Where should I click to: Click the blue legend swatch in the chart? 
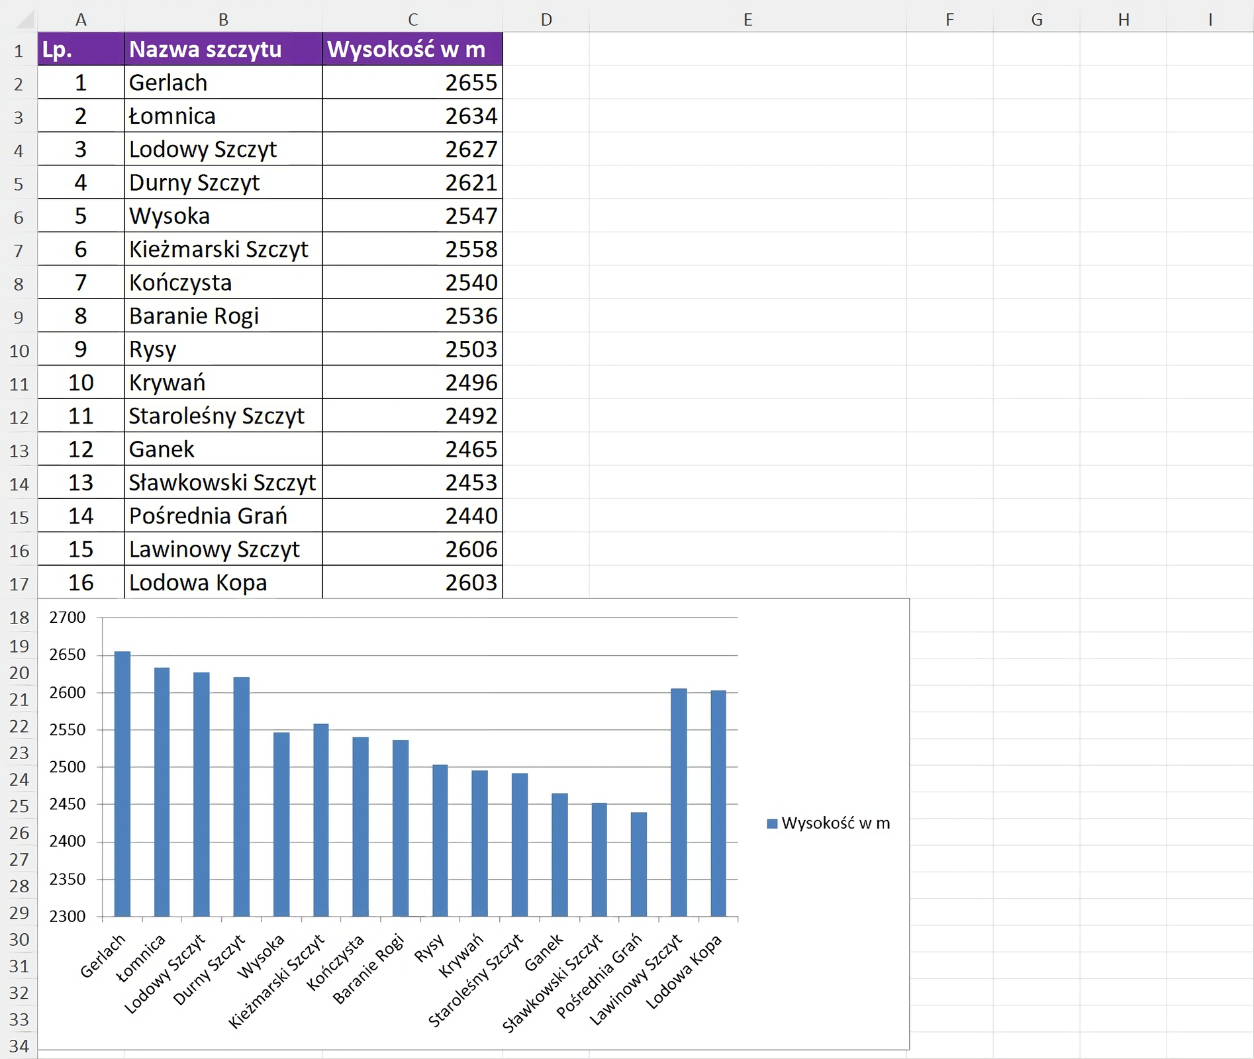(772, 823)
